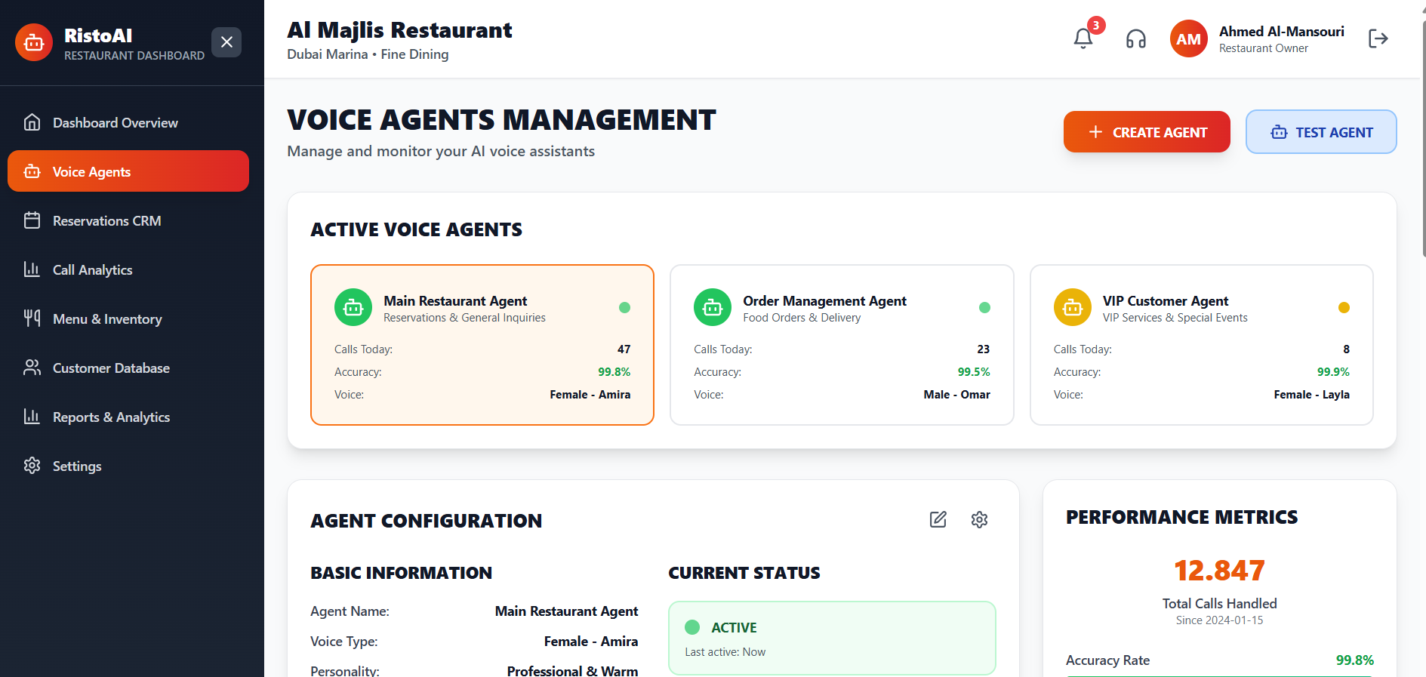Screen dimensions: 1426x677
Task: Click the Order Management Agent robot icon
Action: click(712, 307)
